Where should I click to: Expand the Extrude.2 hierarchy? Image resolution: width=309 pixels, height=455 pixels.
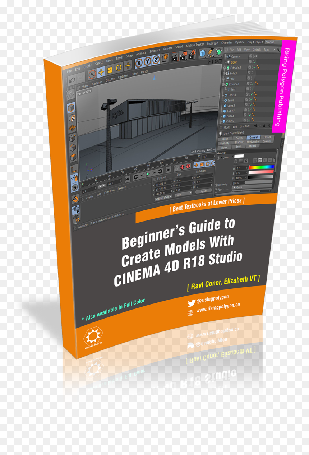[x=225, y=68]
